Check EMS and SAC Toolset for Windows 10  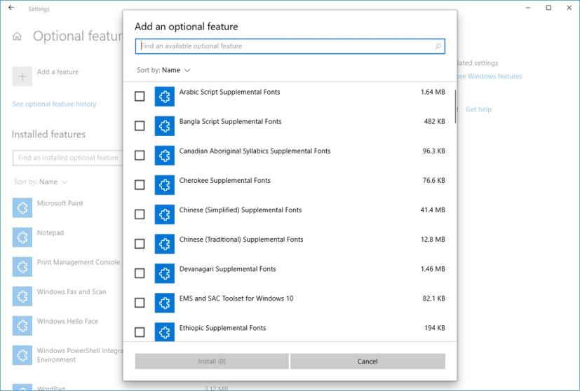(140, 303)
